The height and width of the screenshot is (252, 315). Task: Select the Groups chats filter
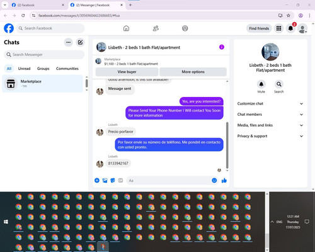(43, 69)
